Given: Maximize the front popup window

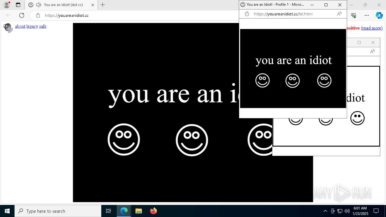Looking at the screenshot, I should coord(326,5).
